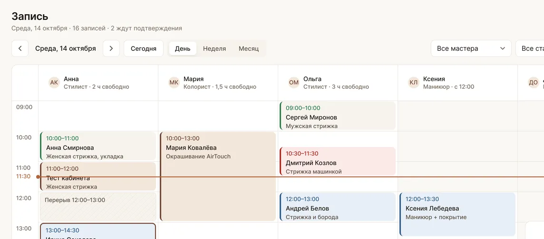
Task: Click Маникюр · с 12:00 subtitle
Action: pyautogui.click(x=448, y=87)
